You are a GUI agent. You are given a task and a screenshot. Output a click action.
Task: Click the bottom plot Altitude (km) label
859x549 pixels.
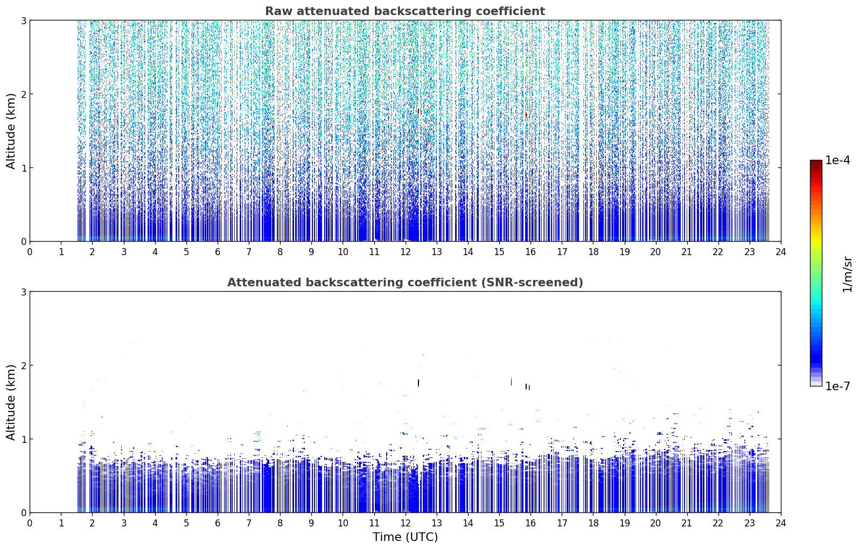(11, 402)
